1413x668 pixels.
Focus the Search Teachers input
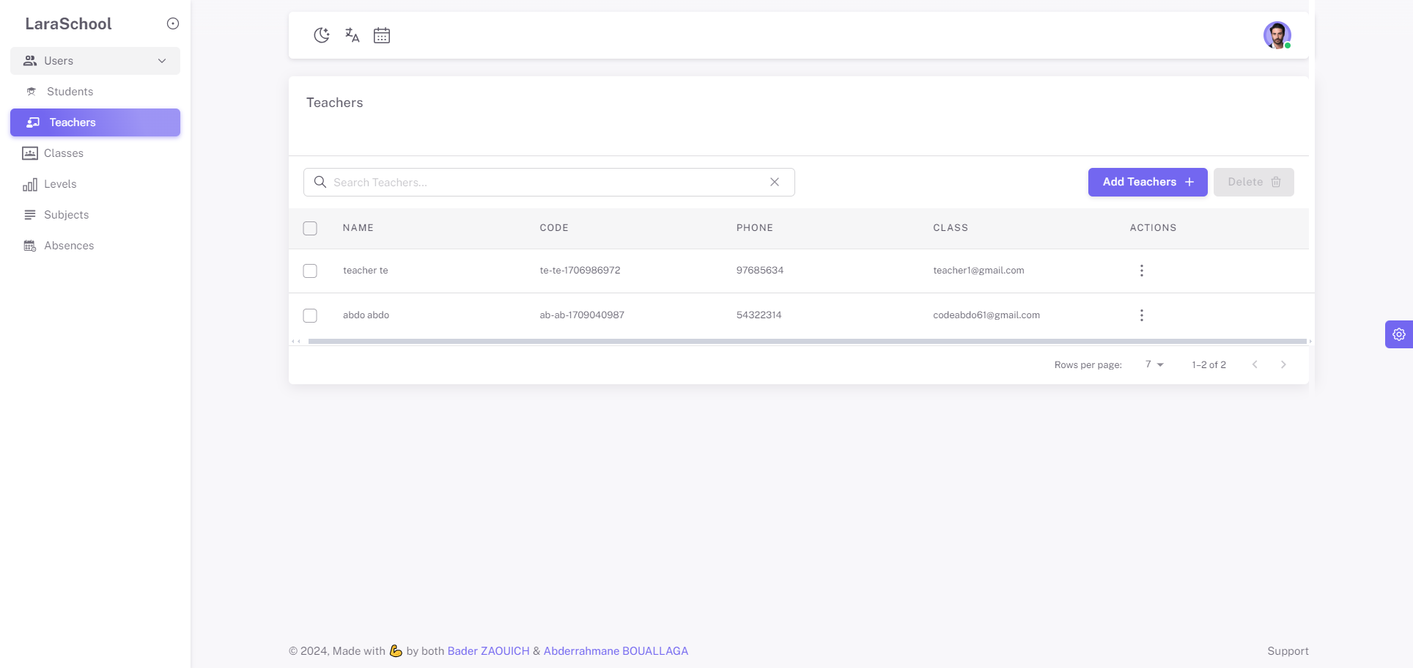549,182
